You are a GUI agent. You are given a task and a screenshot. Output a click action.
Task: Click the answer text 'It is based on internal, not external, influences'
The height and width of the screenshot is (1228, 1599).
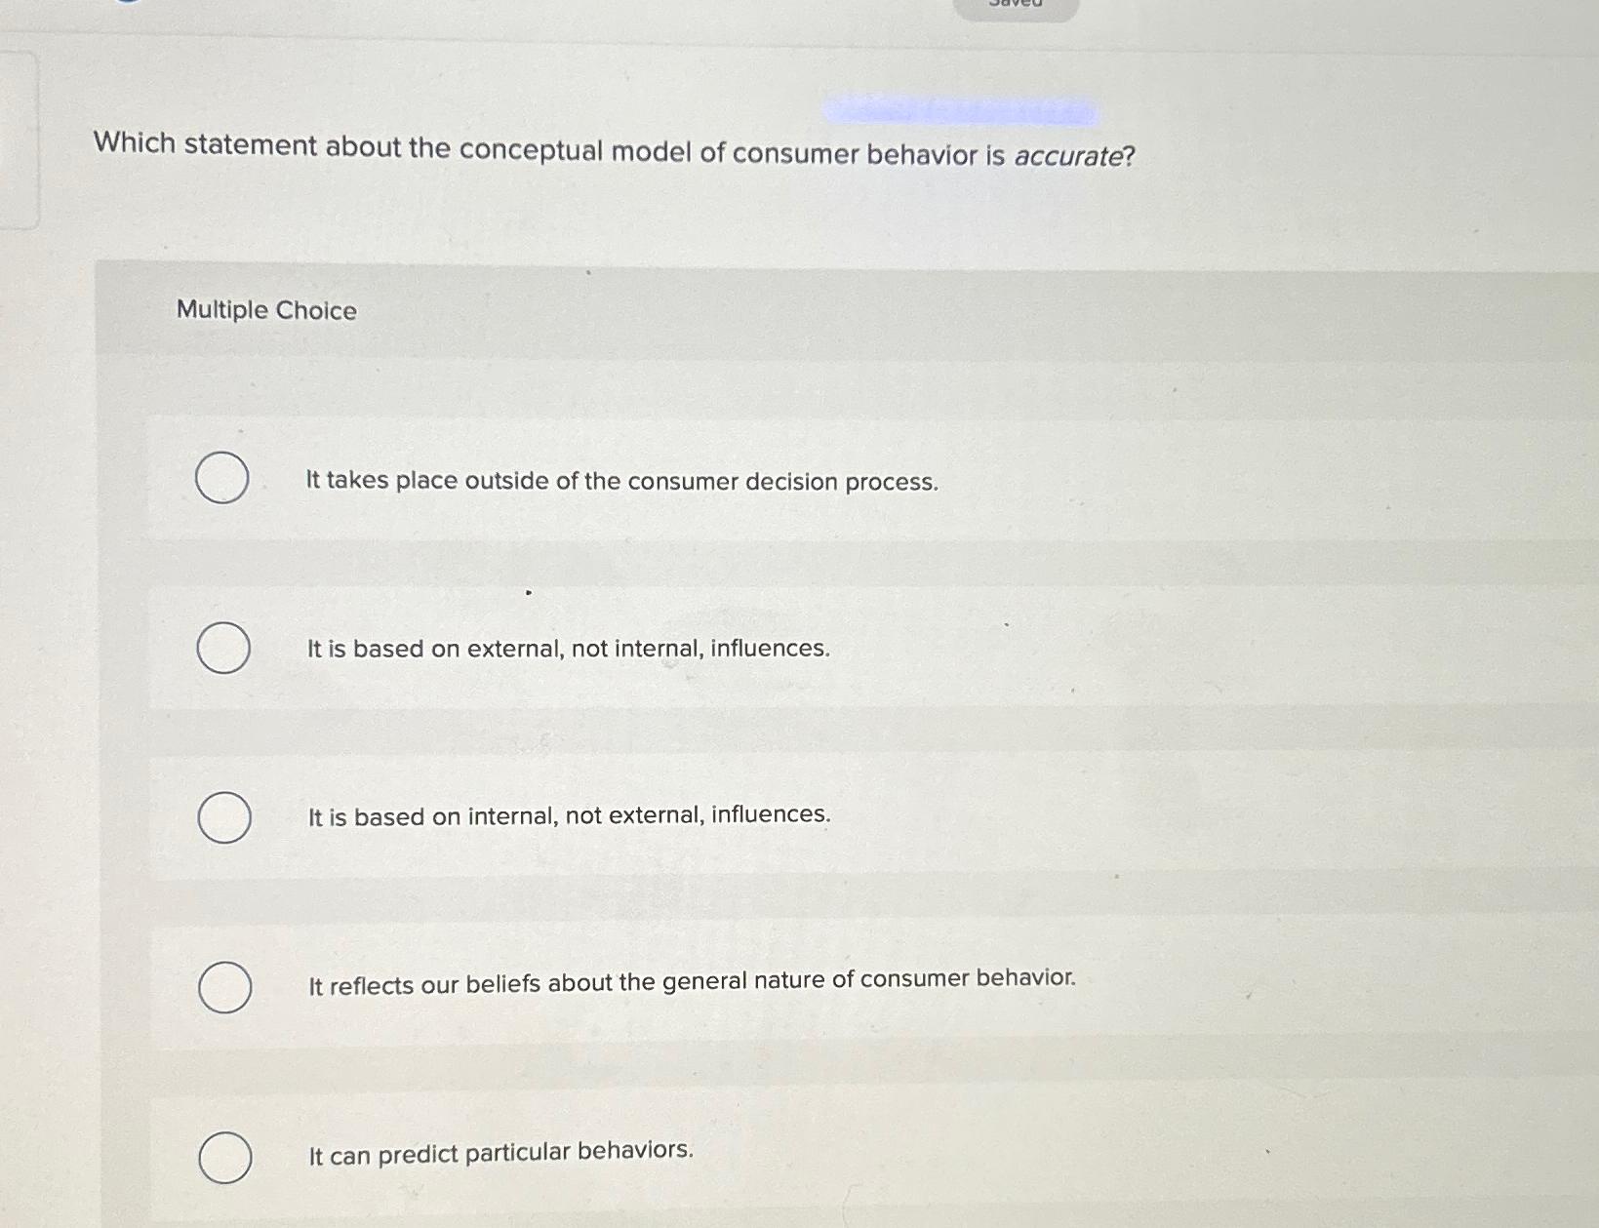tap(569, 814)
